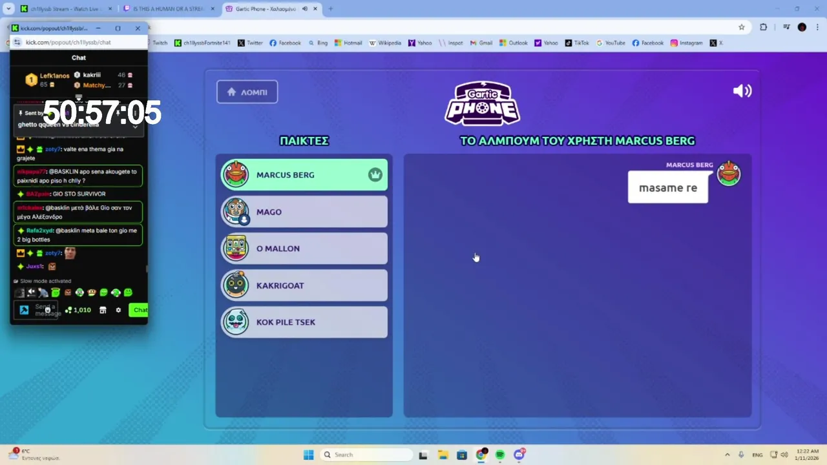This screenshot has height=465, width=827.
Task: Open the Twitter bookmark
Action: pos(250,43)
